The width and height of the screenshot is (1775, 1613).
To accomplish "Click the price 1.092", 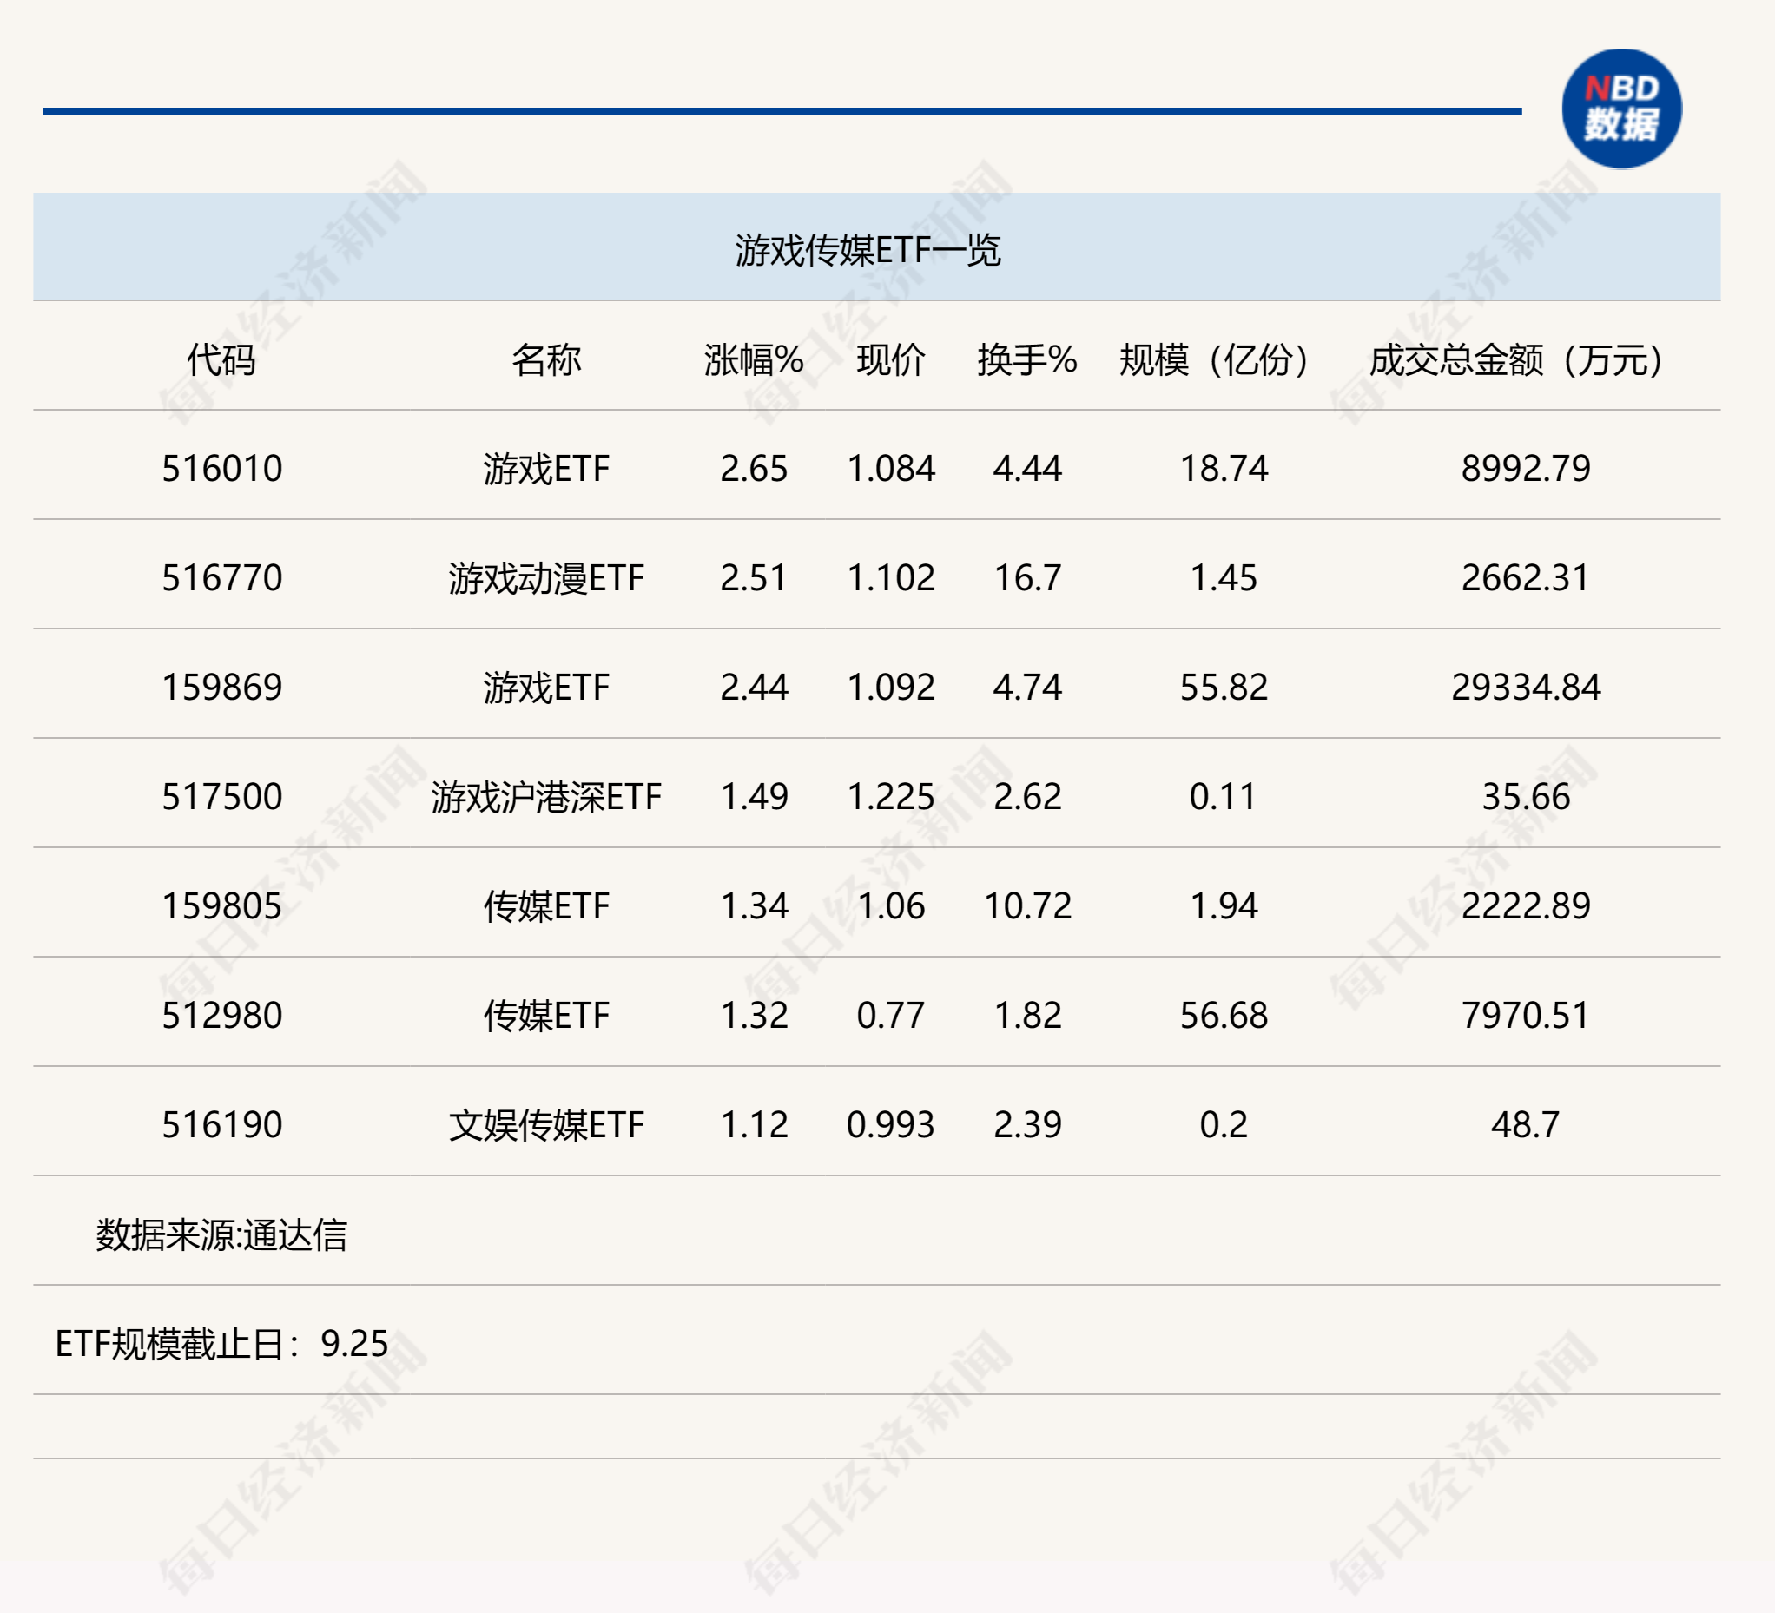I will click(890, 688).
